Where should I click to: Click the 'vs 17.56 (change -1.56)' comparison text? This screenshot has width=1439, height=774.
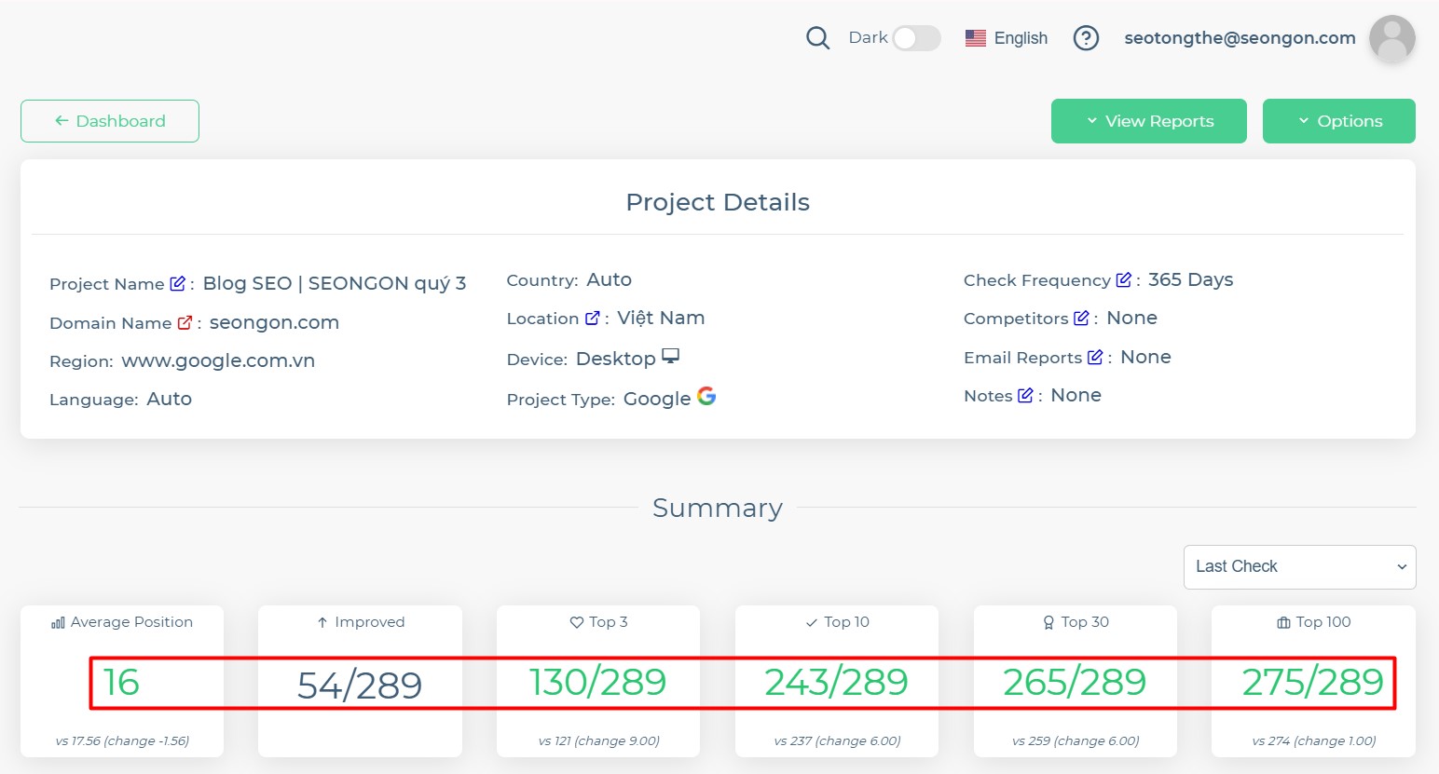(x=122, y=741)
